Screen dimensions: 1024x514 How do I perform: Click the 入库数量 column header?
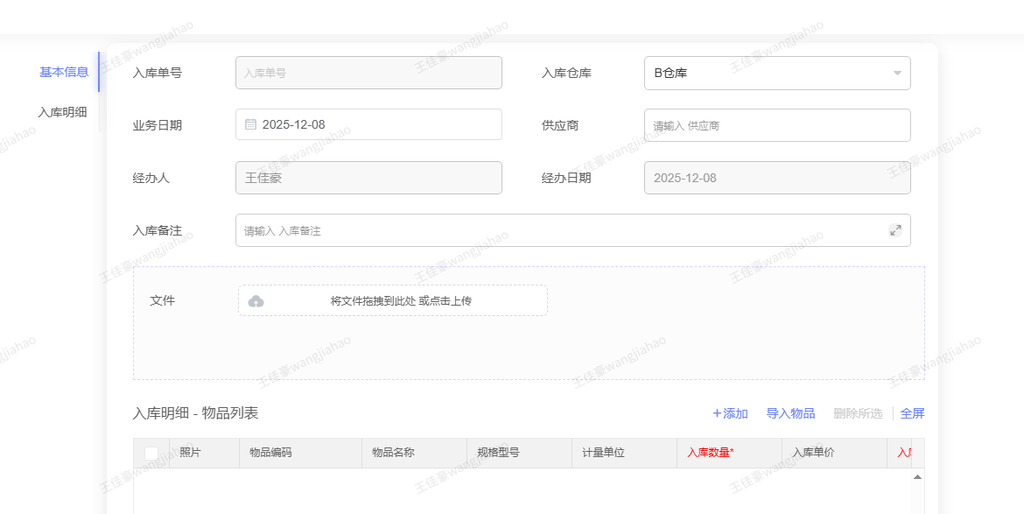coord(710,453)
